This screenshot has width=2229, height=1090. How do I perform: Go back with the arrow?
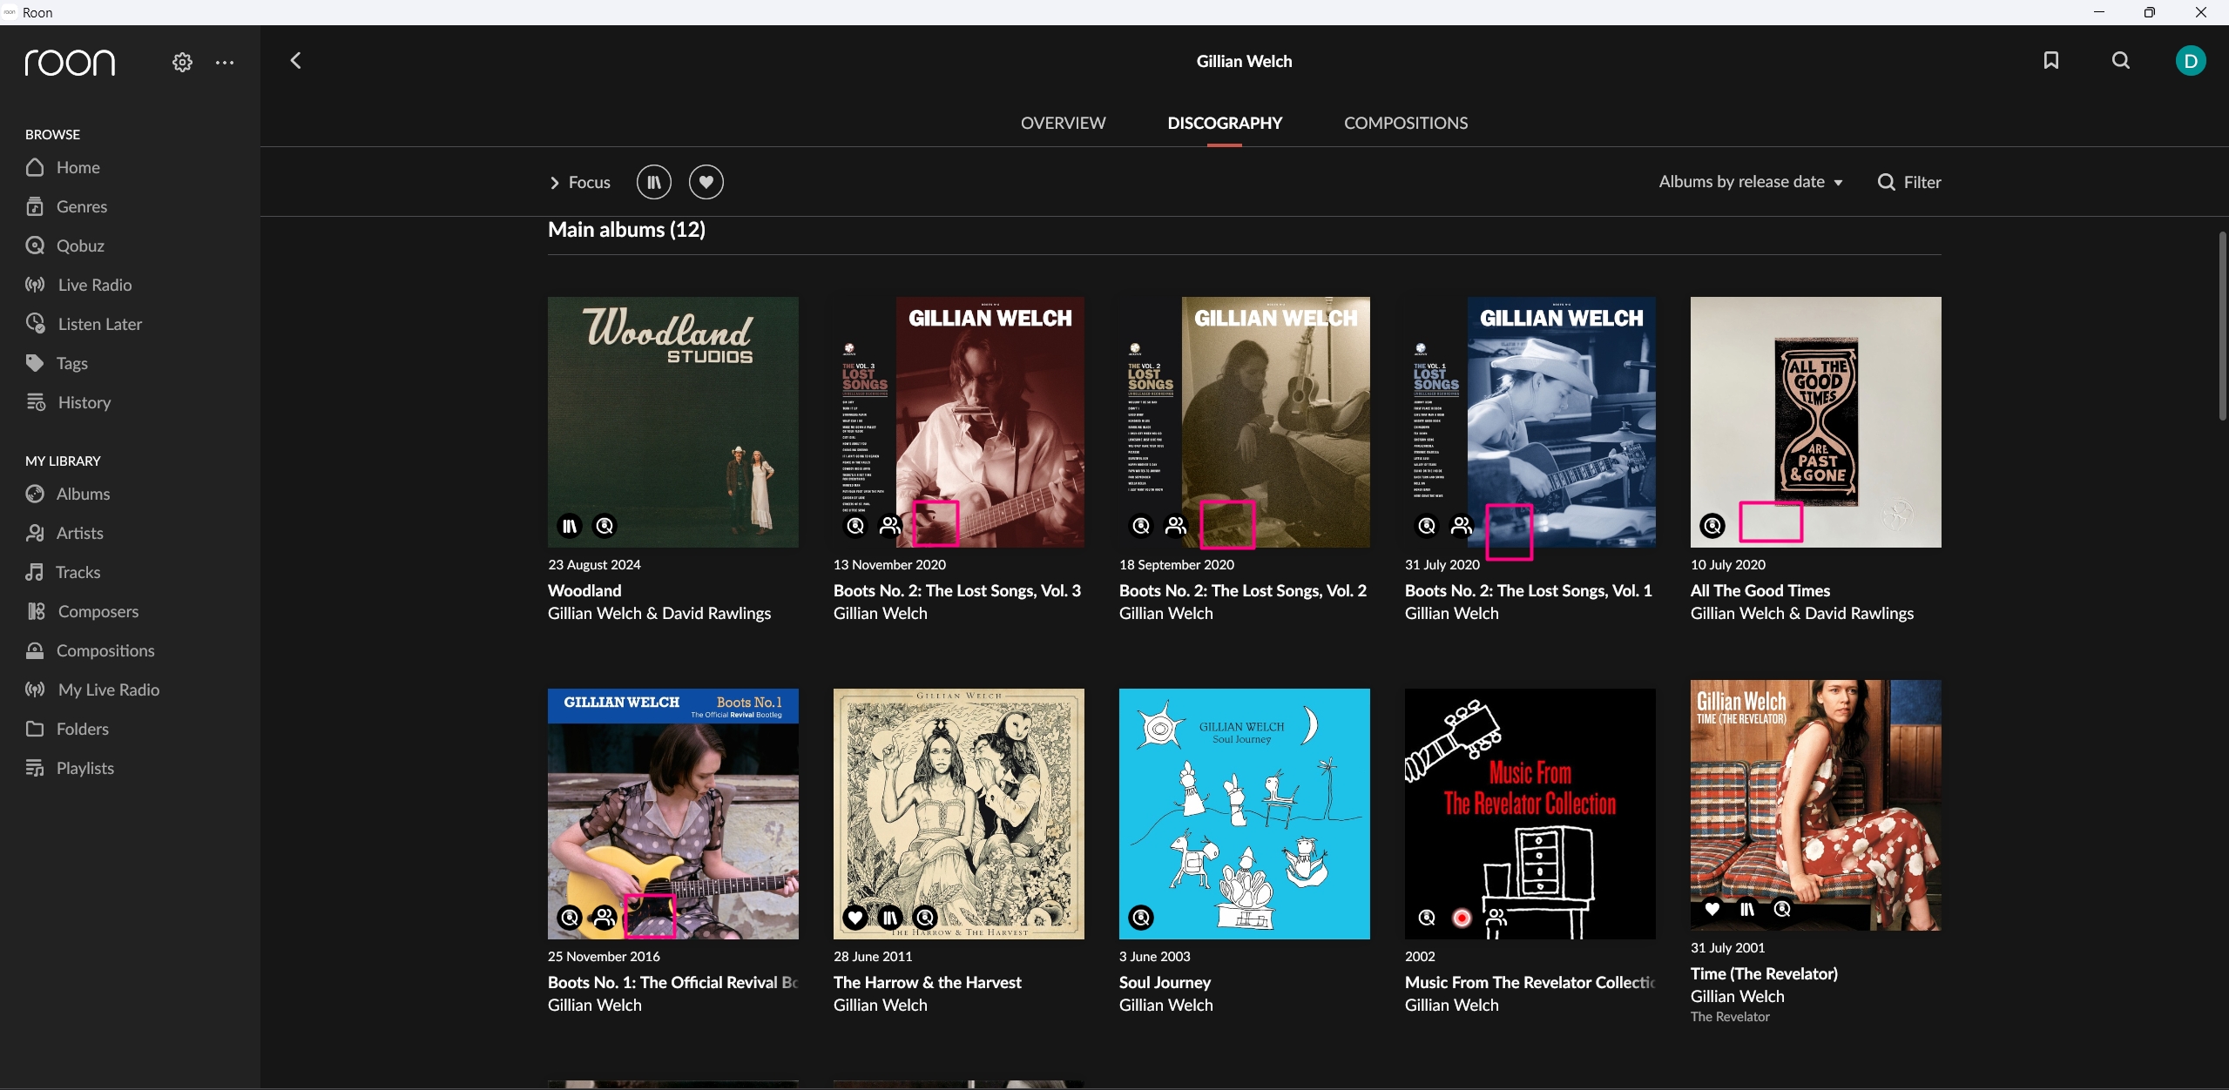click(x=295, y=60)
